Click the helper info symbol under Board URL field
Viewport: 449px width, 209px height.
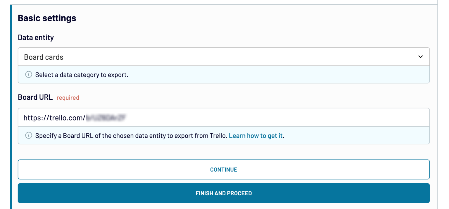[28, 135]
